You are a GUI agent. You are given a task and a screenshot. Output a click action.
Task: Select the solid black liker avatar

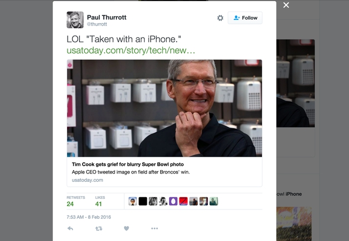pos(143,202)
